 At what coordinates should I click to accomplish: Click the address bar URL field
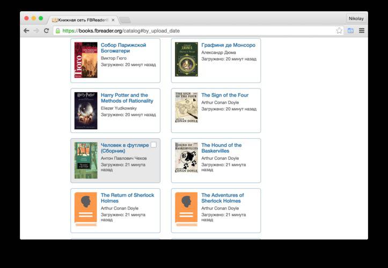tap(198, 31)
